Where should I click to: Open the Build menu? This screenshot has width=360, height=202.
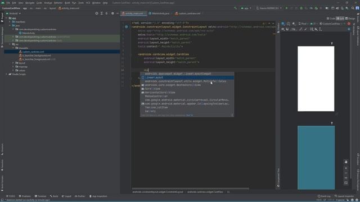67,3
